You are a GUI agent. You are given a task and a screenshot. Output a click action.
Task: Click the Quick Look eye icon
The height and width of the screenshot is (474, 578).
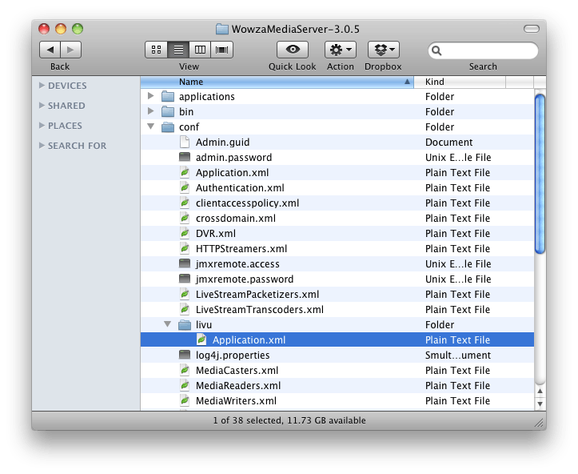click(x=292, y=50)
